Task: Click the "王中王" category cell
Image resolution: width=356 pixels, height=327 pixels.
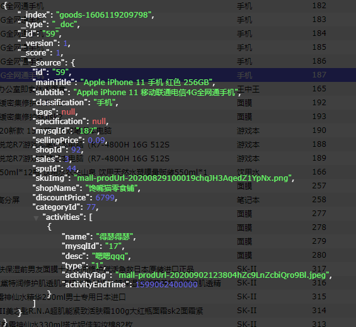Action: pos(248,89)
